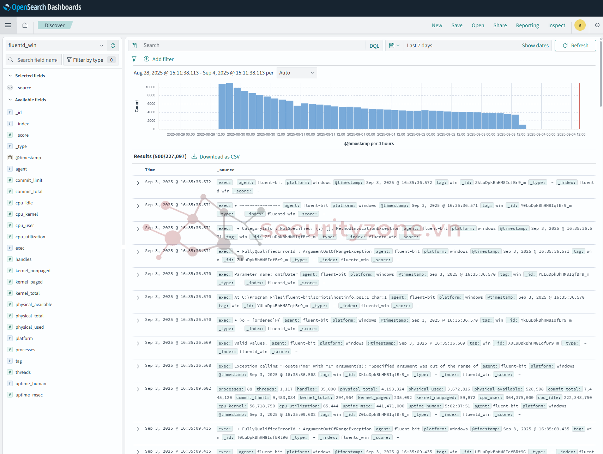Image resolution: width=603 pixels, height=454 pixels.
Task: Click the platform string type icon
Action: click(10, 338)
